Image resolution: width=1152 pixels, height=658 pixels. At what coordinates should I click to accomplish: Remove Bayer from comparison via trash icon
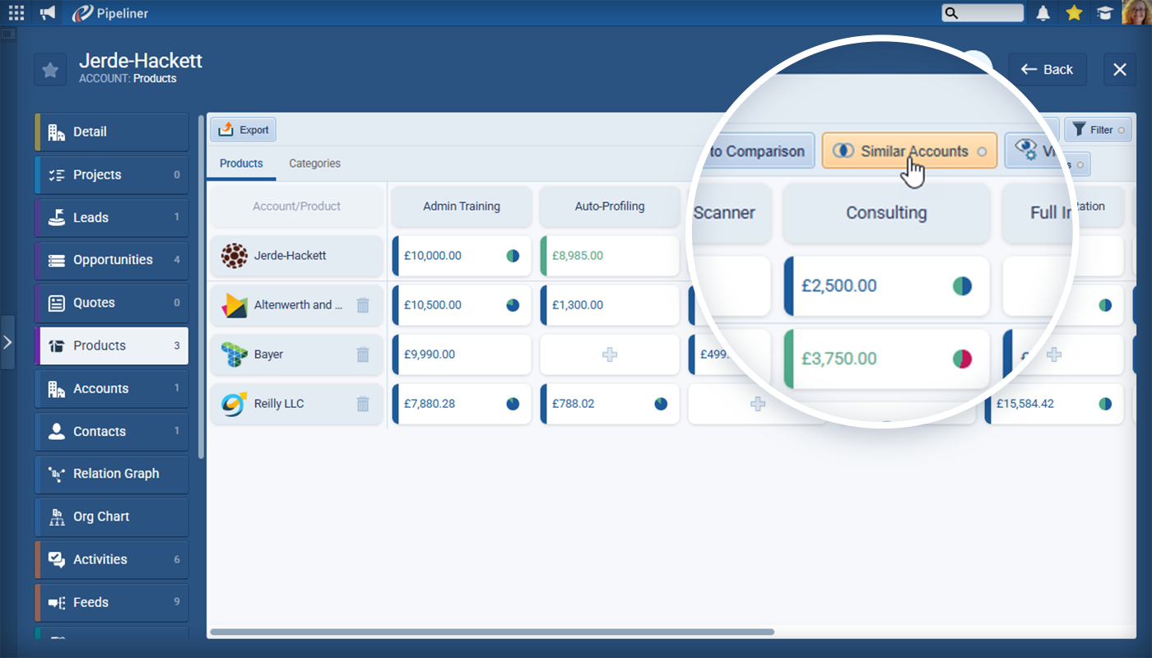[x=363, y=354]
